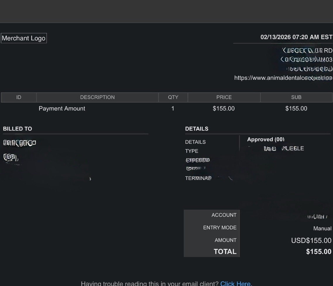Follow the 'Click Here' link

pyautogui.click(x=236, y=283)
